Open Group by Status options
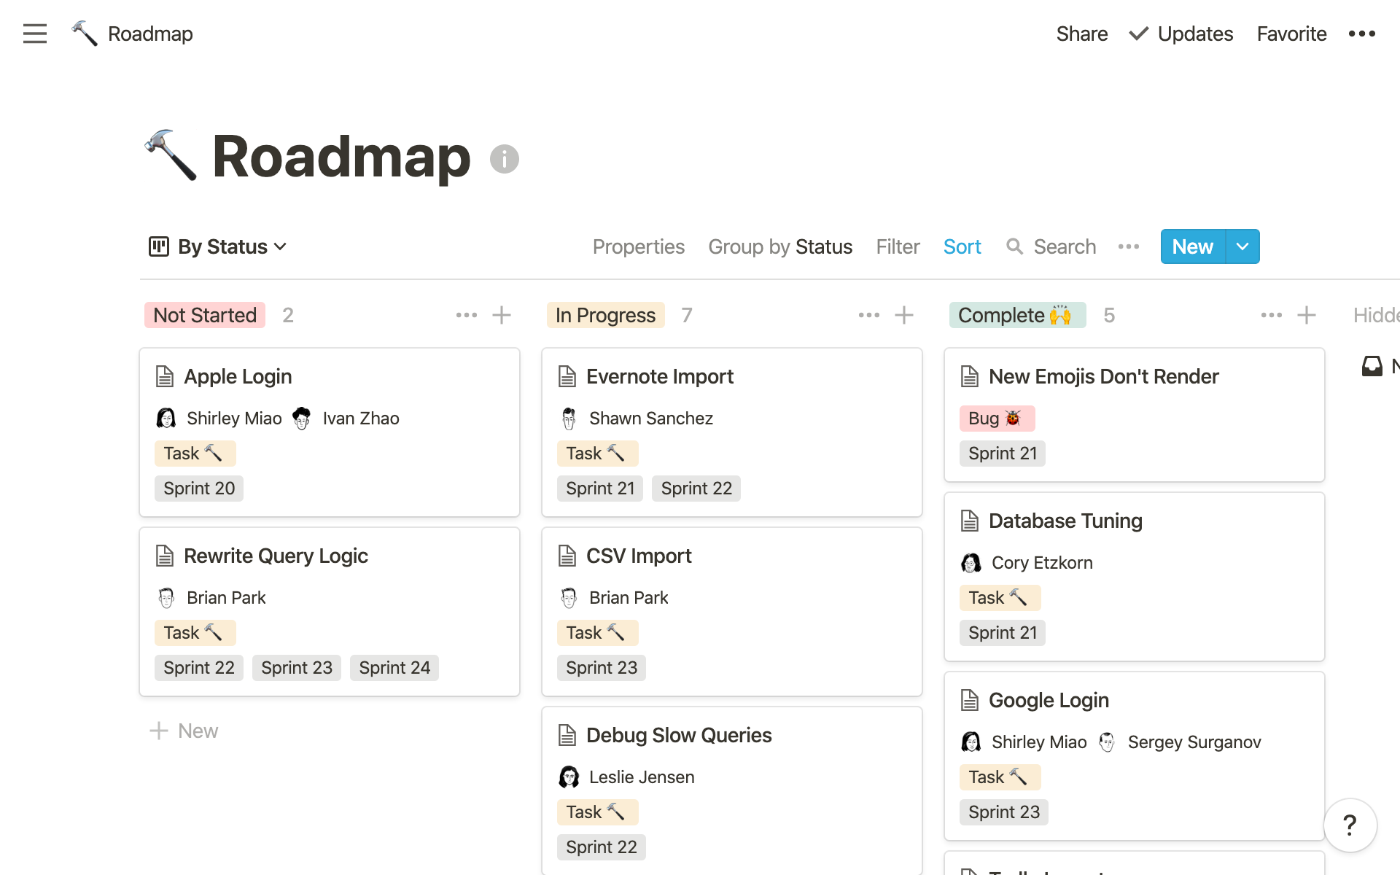Viewport: 1400px width, 875px height. tap(779, 246)
